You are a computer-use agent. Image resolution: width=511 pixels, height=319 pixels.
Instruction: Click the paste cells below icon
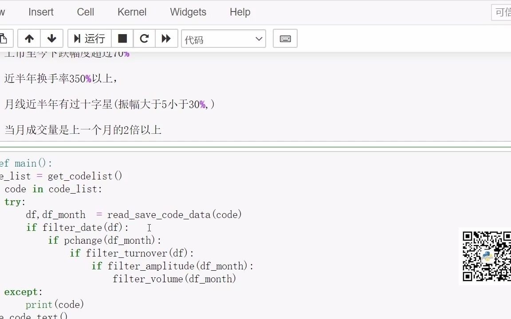(4, 39)
